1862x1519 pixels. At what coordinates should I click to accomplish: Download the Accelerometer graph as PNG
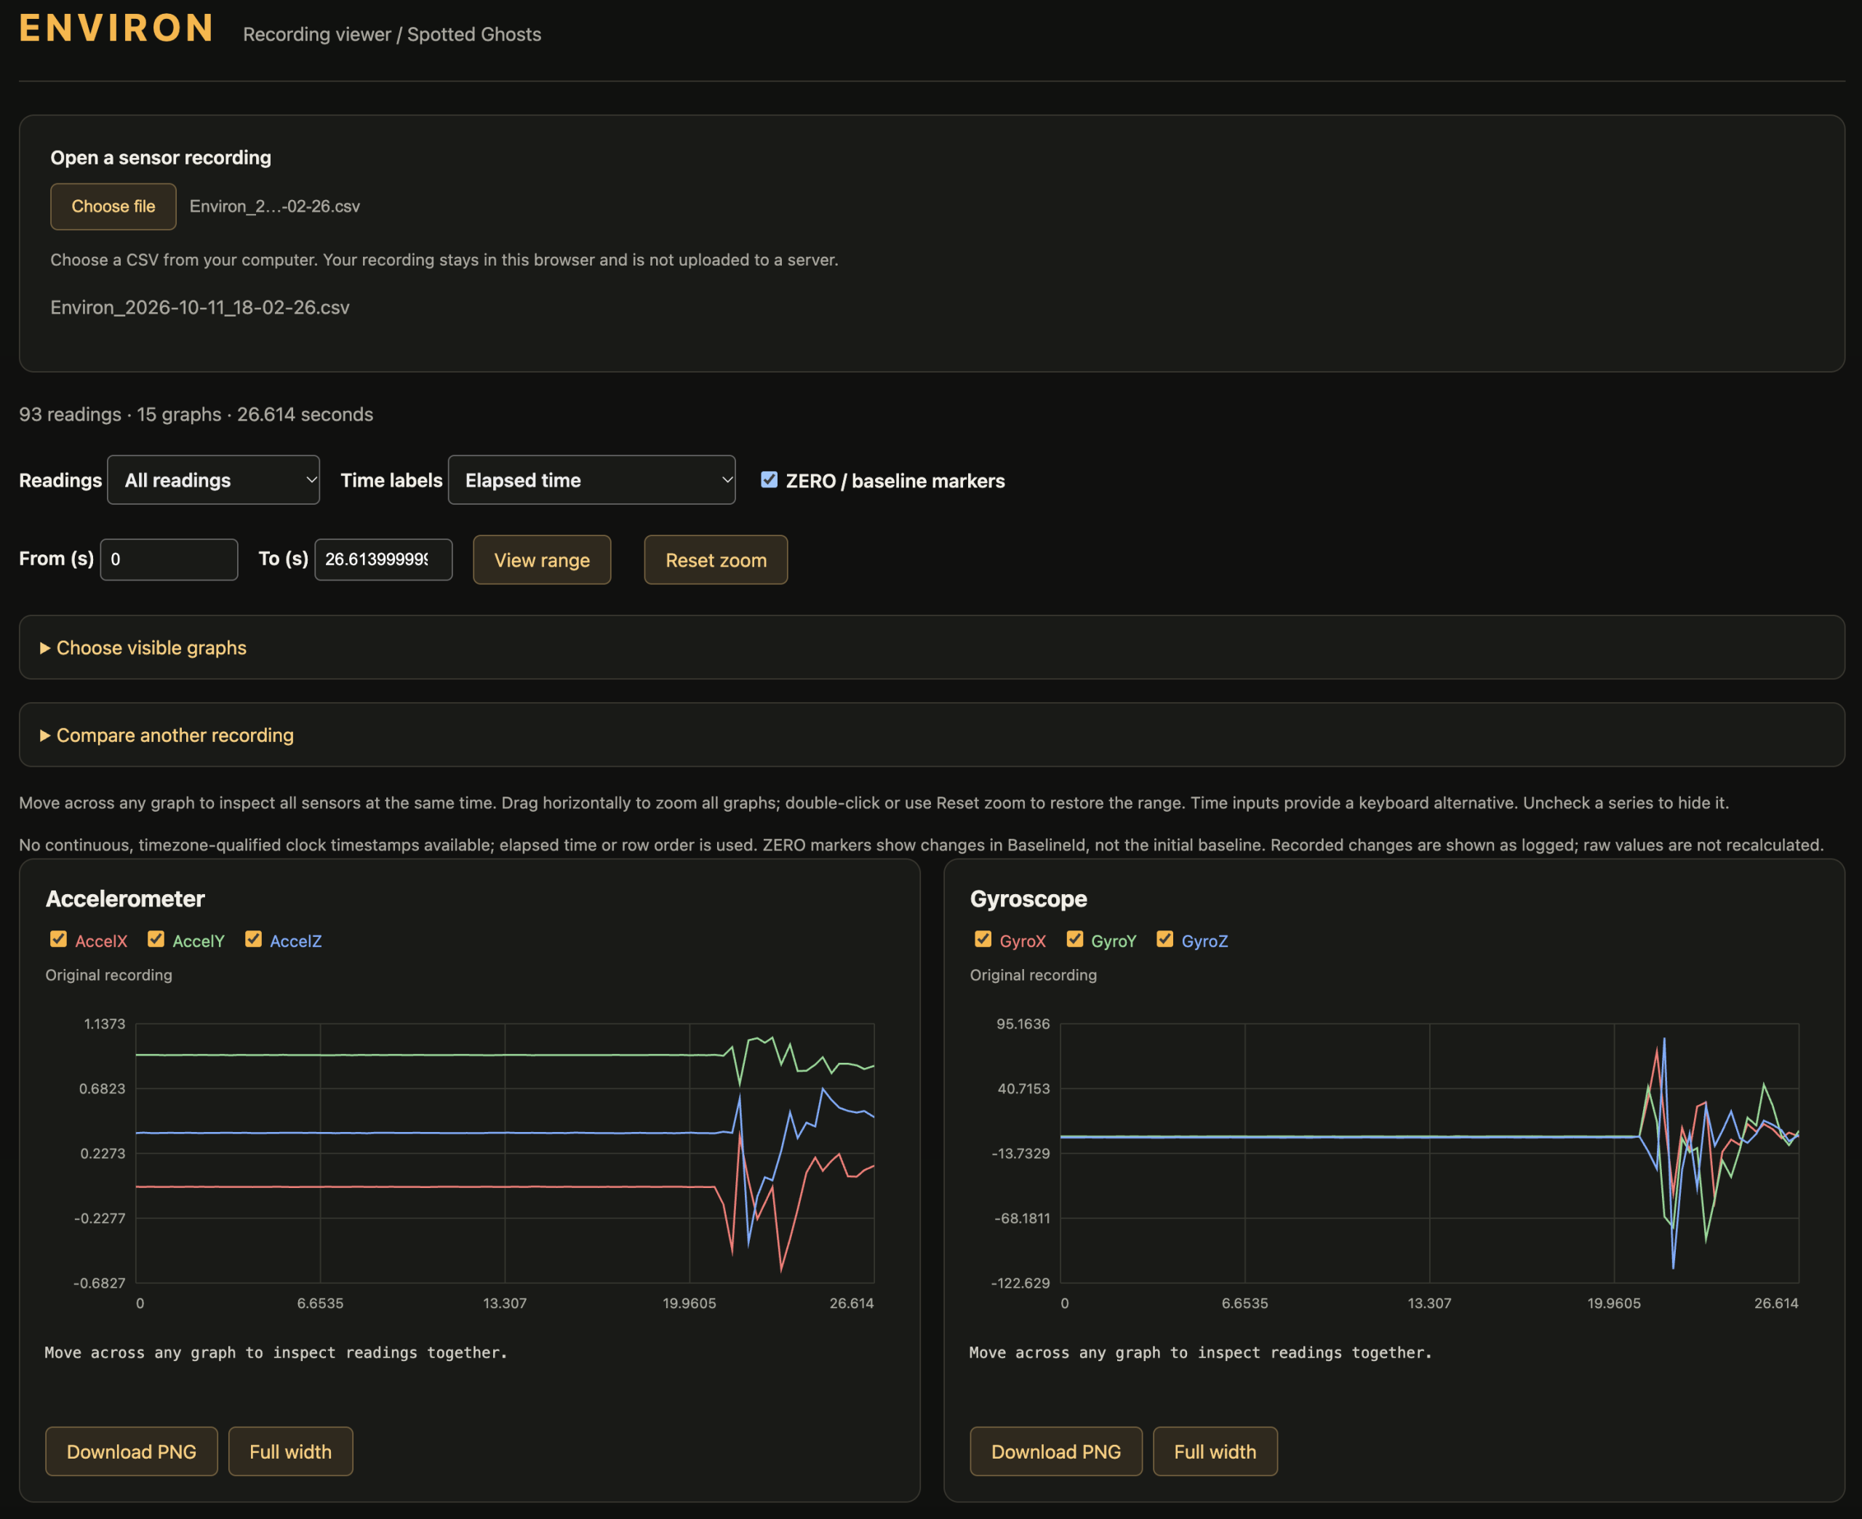pos(132,1451)
